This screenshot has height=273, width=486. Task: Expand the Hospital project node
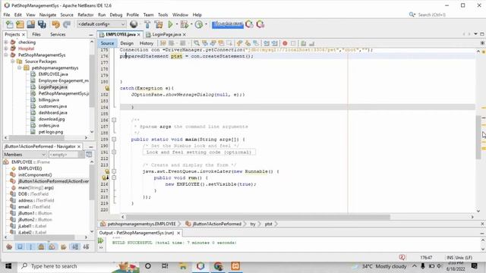click(6, 49)
